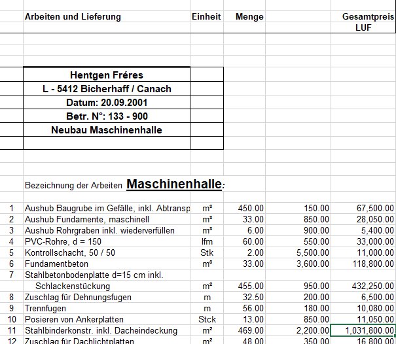Select the 469.00 quantity cell

[x=249, y=330]
